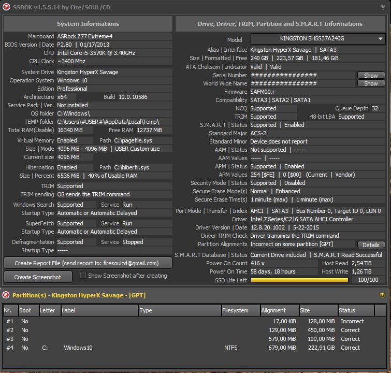The width and height of the screenshot is (391, 373).
Task: Click Create Screenshot button
Action: (x=38, y=277)
